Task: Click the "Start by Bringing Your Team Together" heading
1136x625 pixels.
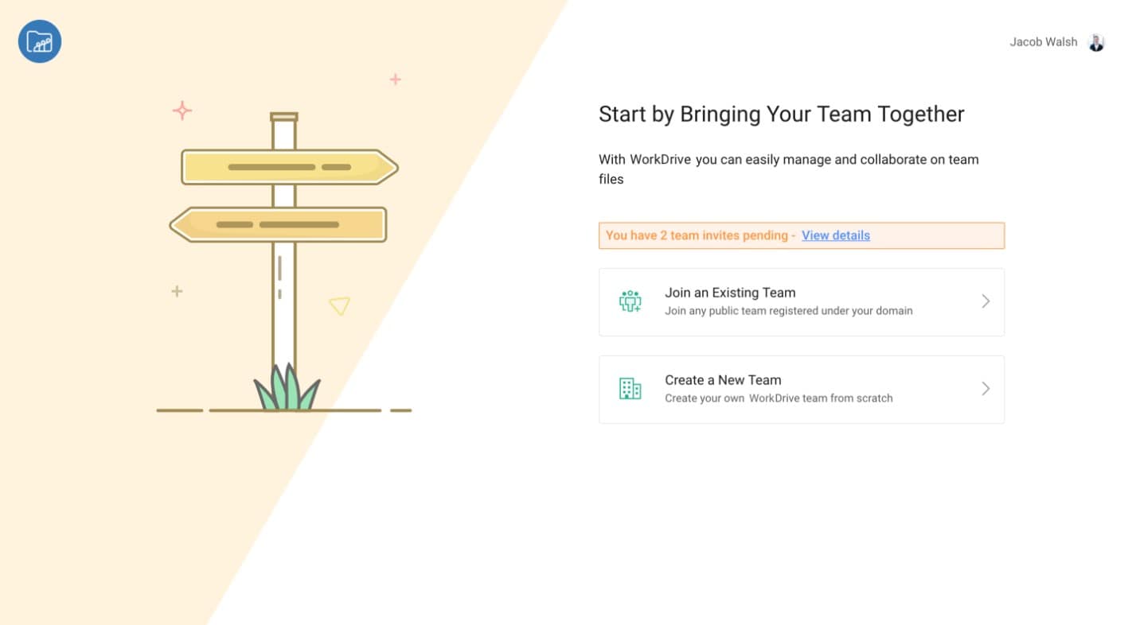Action: point(781,115)
